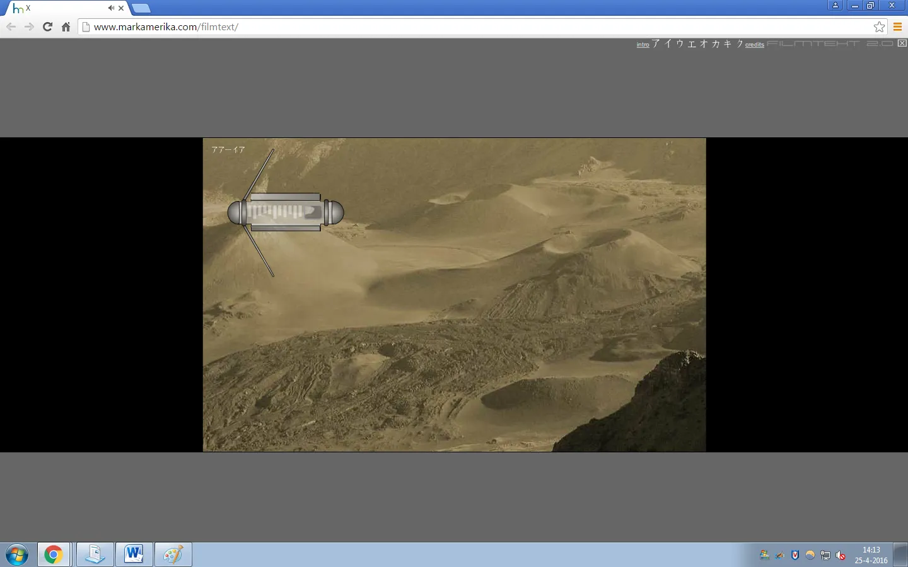Select the katakana オ level in navigation
Image resolution: width=908 pixels, height=567 pixels.
click(704, 44)
